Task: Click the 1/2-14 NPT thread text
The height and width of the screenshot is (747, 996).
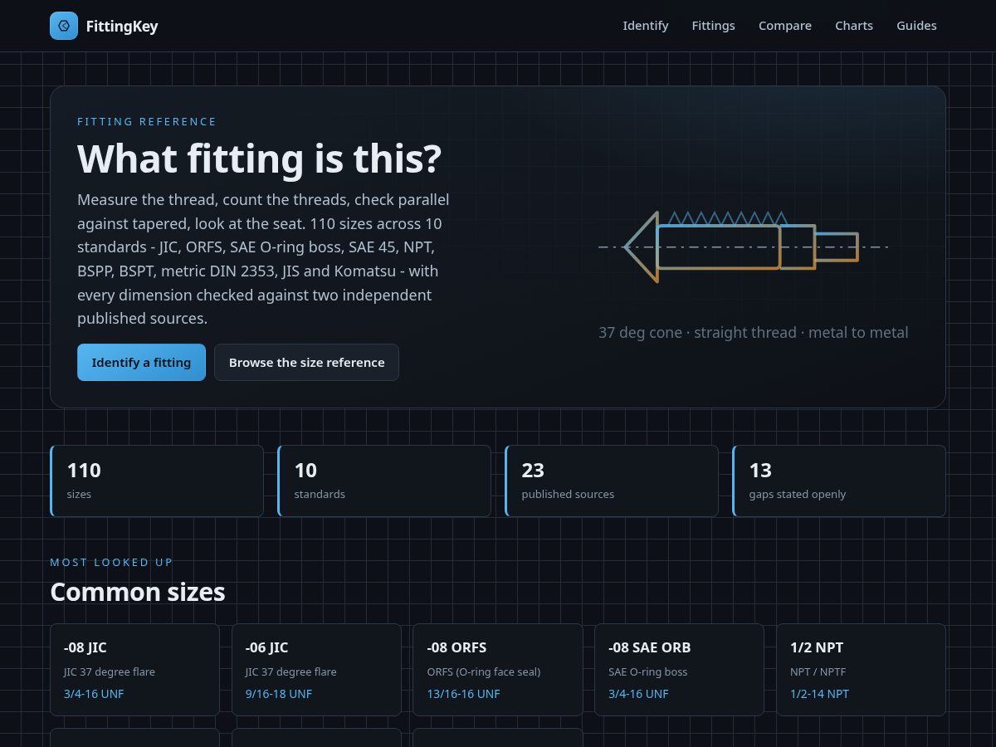Action: click(820, 694)
